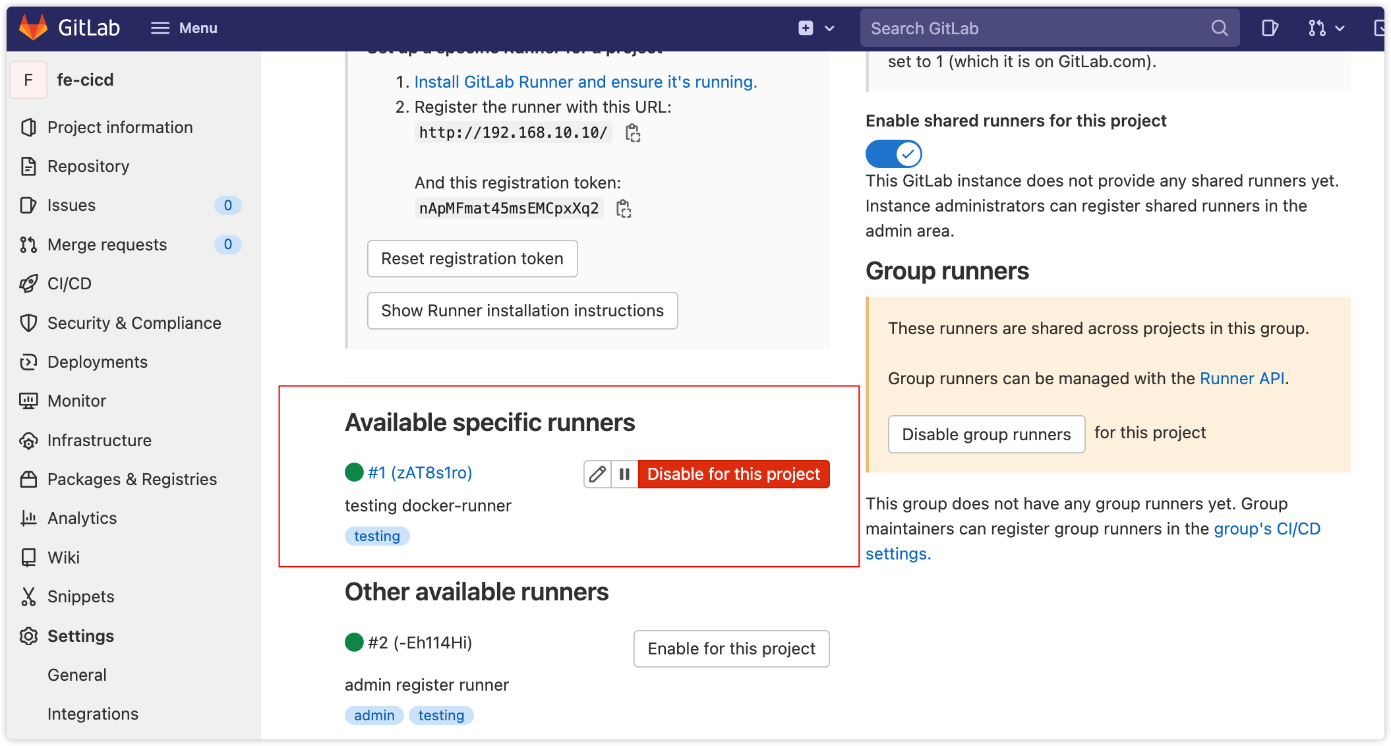Open the Runner API link
1391x746 pixels.
click(1242, 378)
